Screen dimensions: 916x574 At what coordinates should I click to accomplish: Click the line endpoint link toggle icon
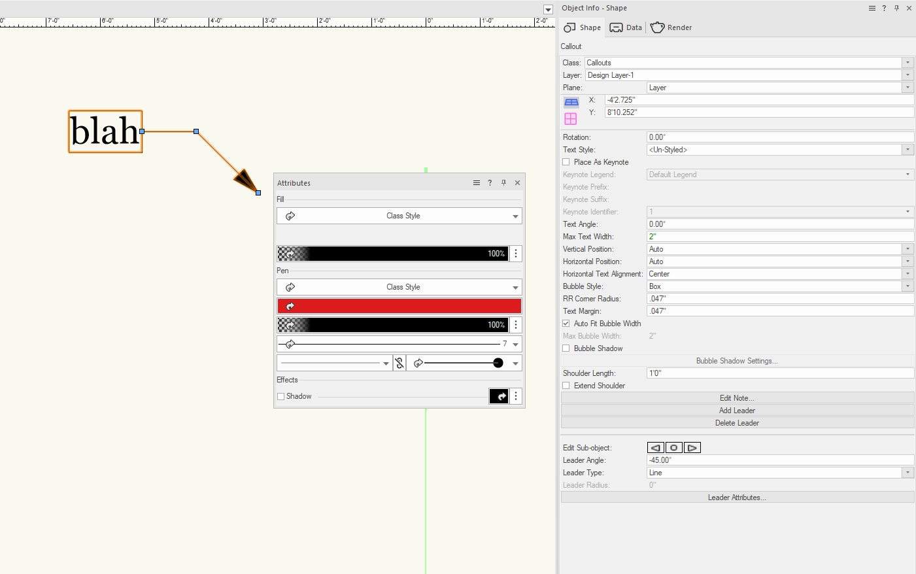pyautogui.click(x=399, y=363)
